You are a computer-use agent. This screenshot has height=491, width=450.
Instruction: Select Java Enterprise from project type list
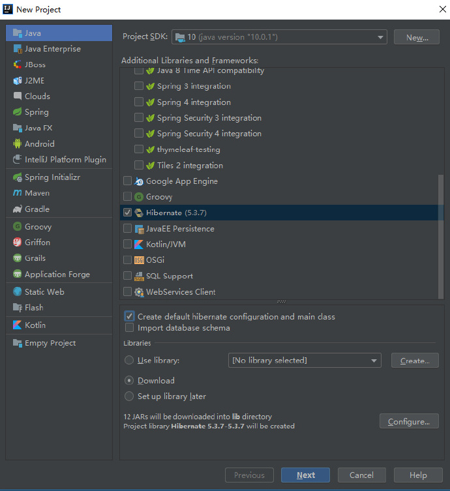tap(53, 49)
